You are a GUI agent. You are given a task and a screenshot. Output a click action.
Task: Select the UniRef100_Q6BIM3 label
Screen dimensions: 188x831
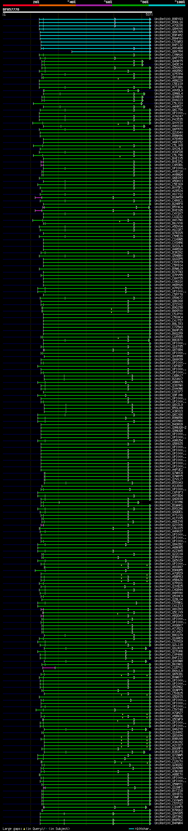[169, 178]
